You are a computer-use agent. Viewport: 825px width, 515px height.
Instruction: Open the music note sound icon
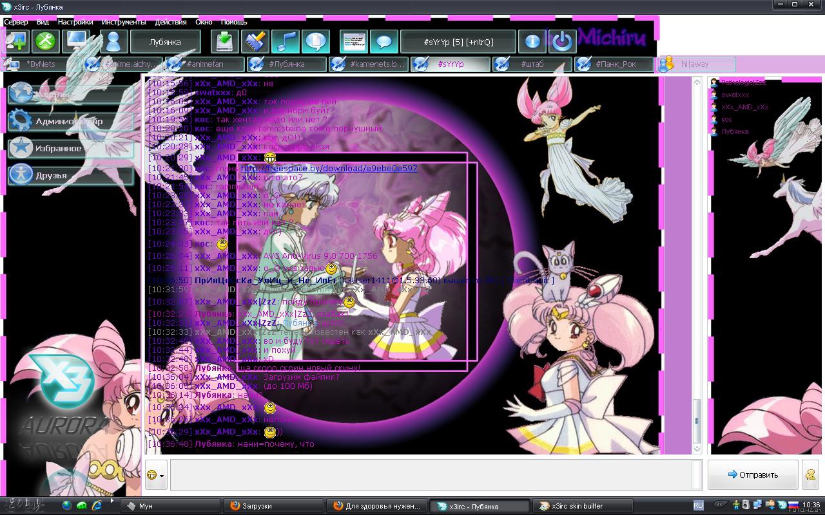tap(286, 42)
